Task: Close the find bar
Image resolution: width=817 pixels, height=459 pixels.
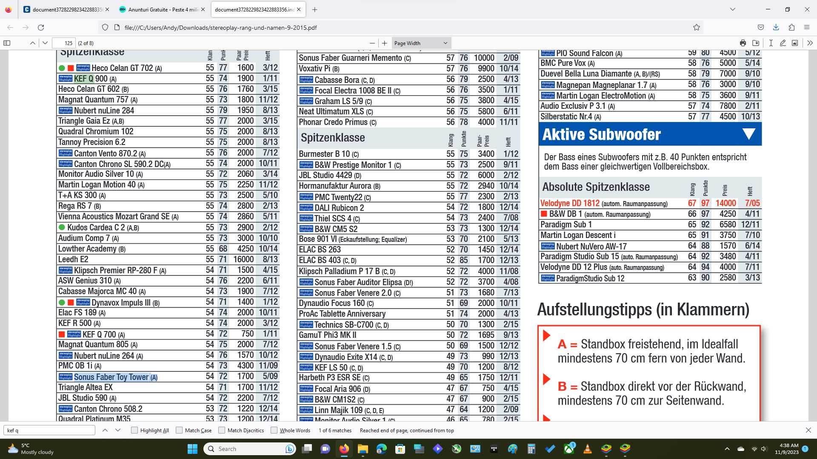Action: [x=808, y=430]
